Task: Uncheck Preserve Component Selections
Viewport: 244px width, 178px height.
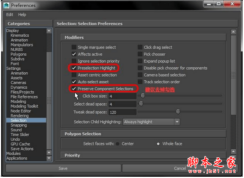Action: (74, 89)
